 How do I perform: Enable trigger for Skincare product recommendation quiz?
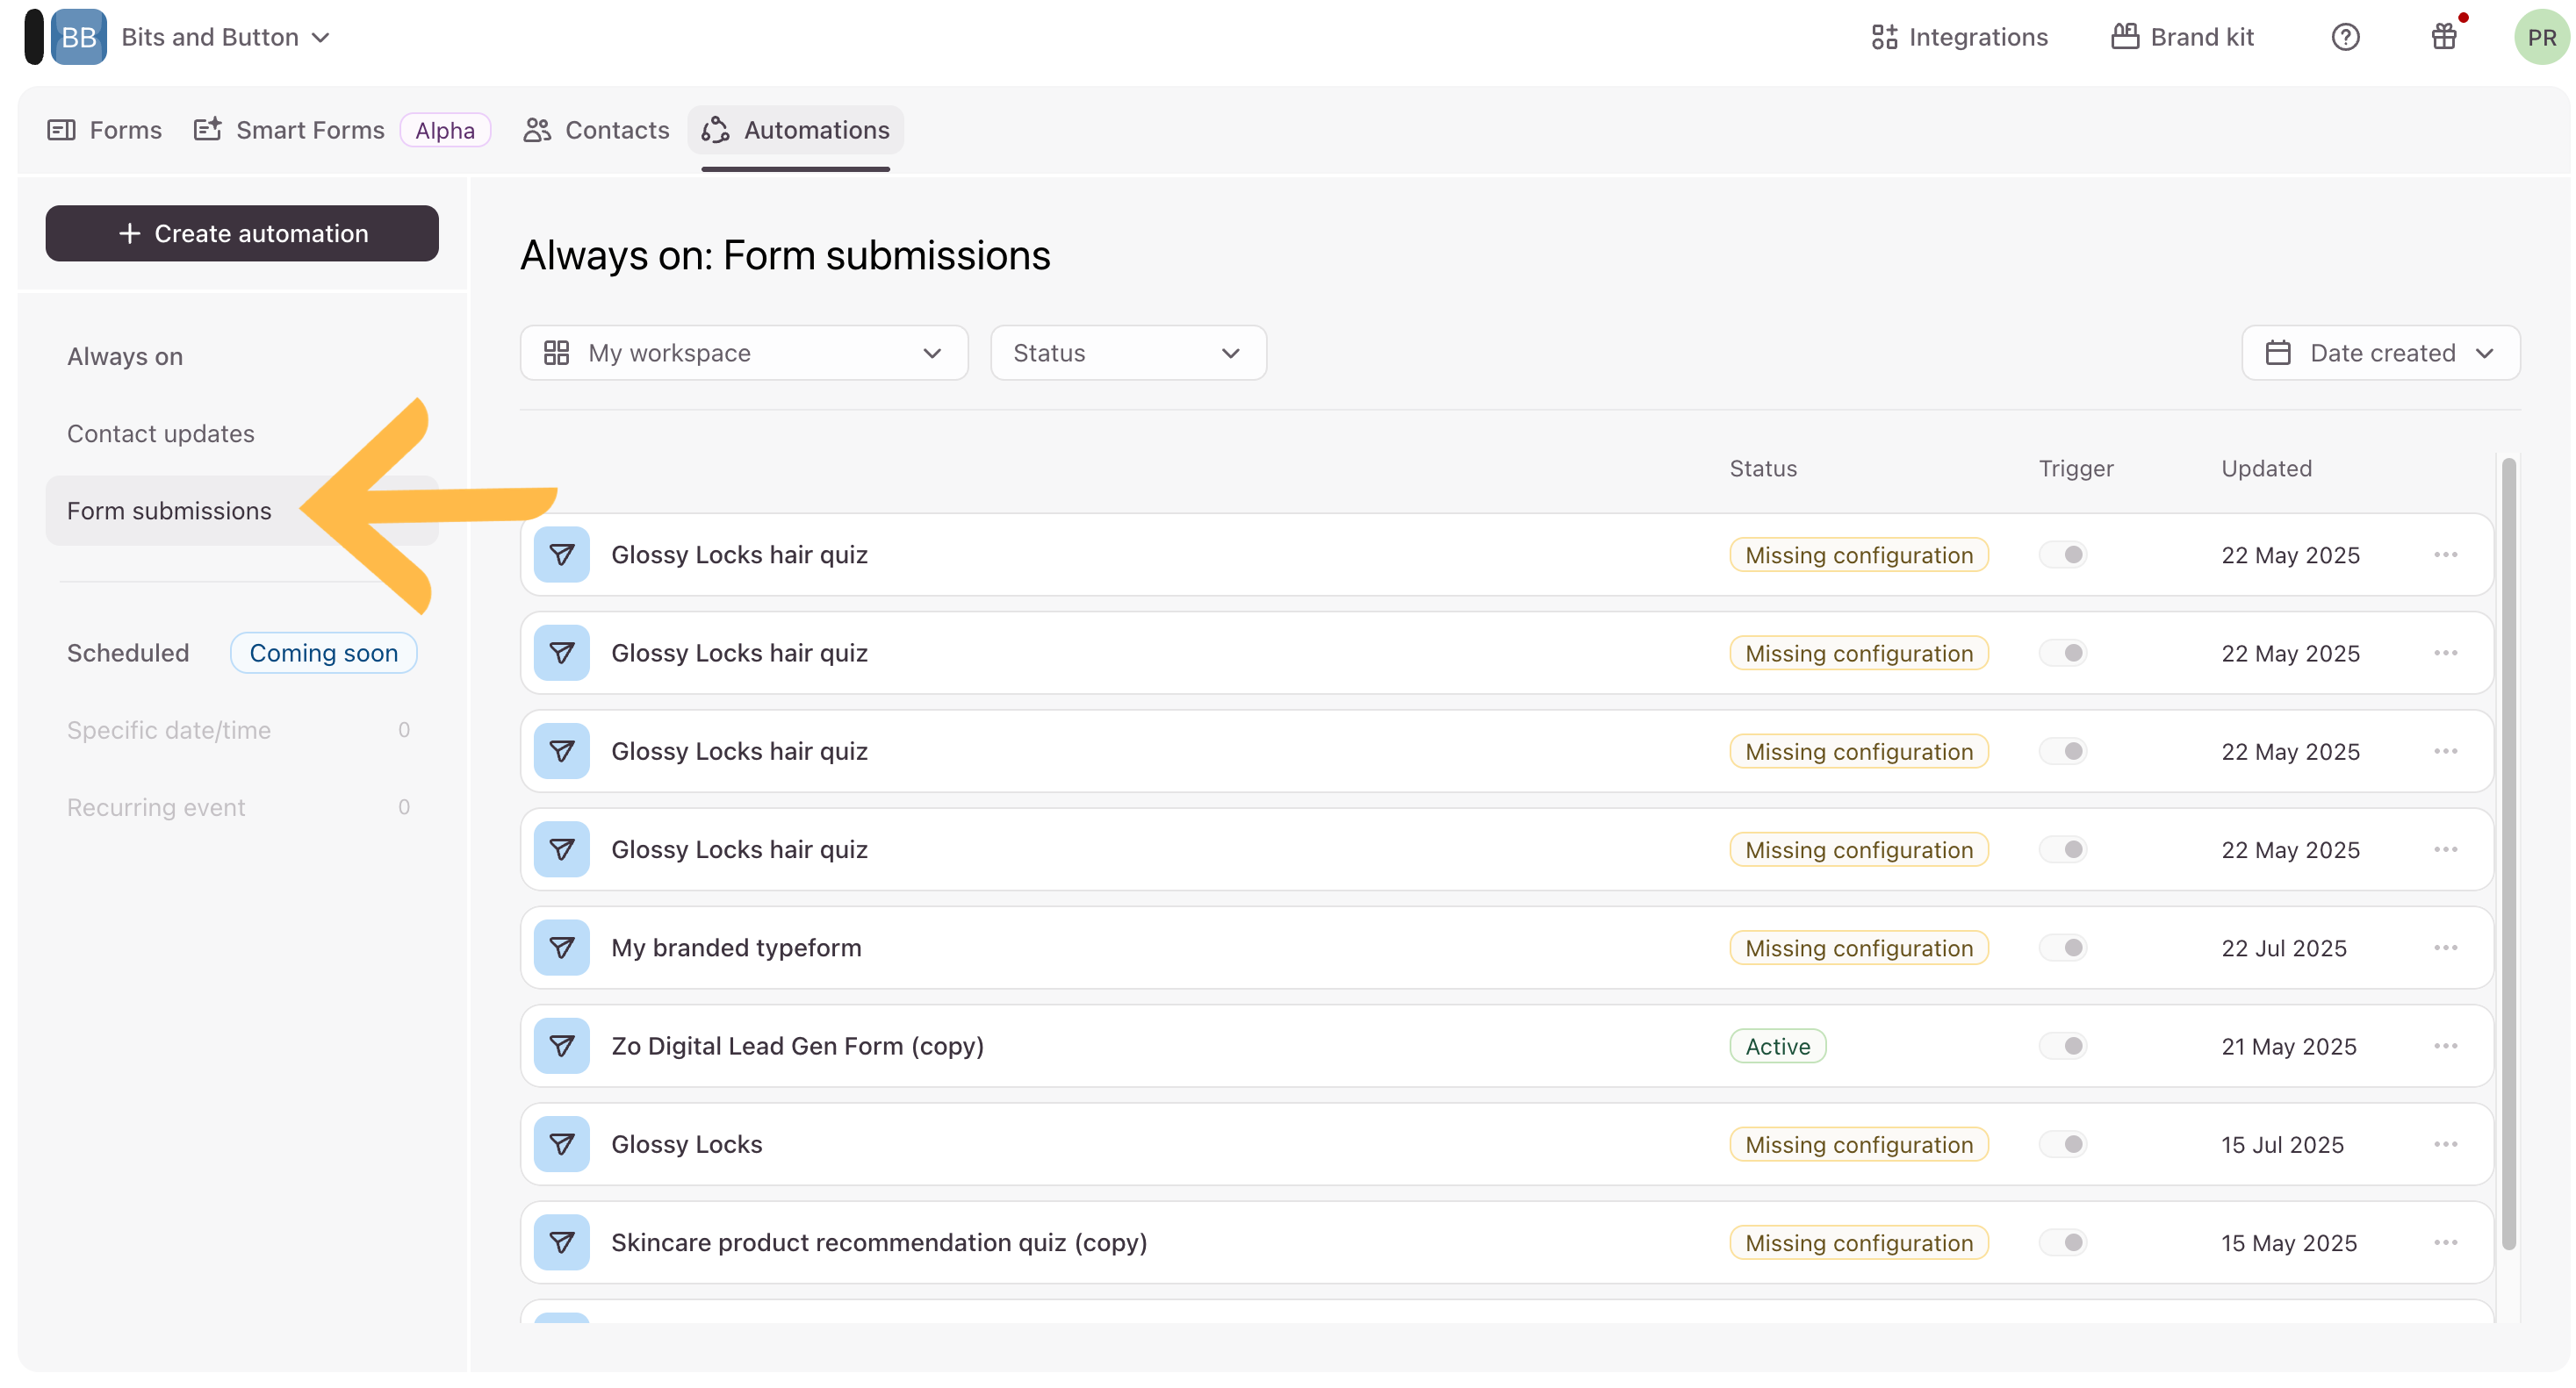(x=2063, y=1242)
